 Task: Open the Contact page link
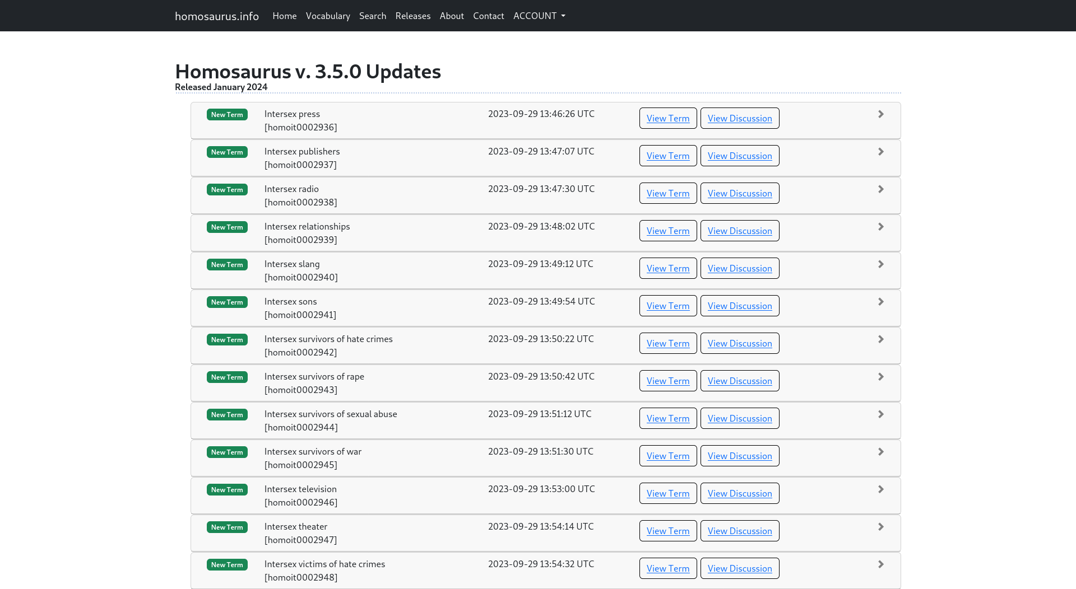(488, 16)
